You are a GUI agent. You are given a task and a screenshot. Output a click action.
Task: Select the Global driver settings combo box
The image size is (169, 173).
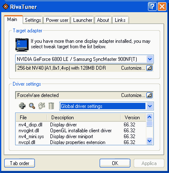[106, 106]
